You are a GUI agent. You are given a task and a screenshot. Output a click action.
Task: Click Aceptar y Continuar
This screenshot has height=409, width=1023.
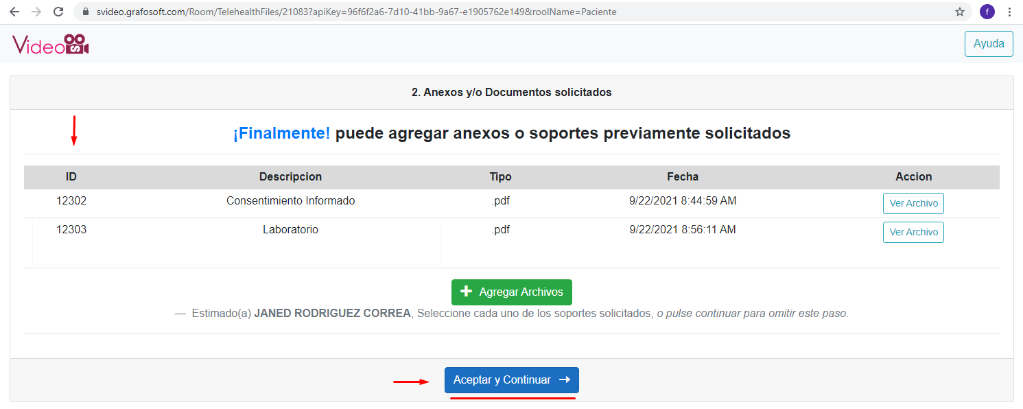(511, 380)
